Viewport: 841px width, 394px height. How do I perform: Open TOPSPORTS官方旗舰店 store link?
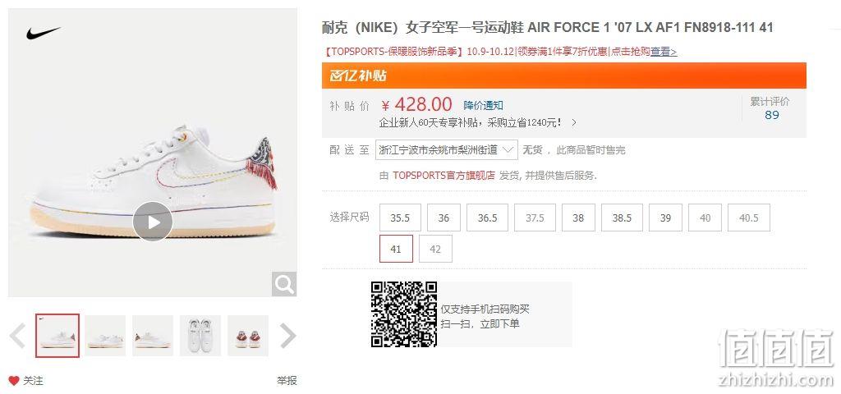click(x=443, y=176)
